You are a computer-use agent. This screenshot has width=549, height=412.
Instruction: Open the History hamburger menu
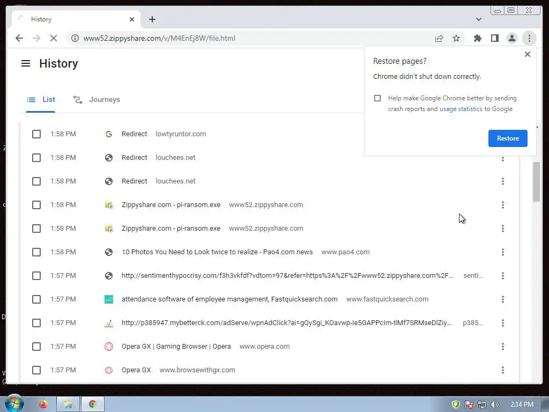(x=26, y=63)
